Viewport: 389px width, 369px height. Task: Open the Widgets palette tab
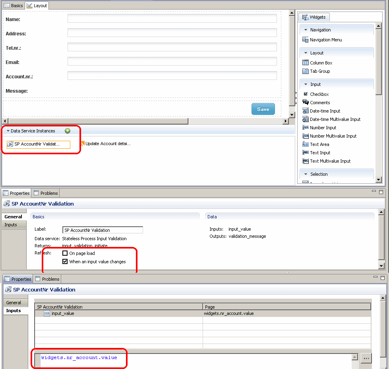[314, 17]
